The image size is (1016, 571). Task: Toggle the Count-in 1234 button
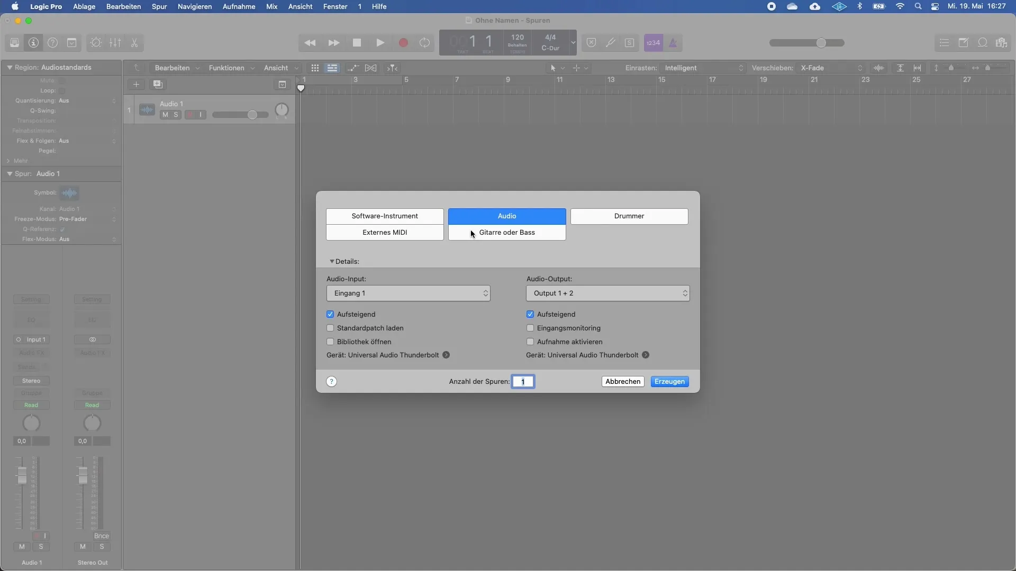(x=653, y=43)
